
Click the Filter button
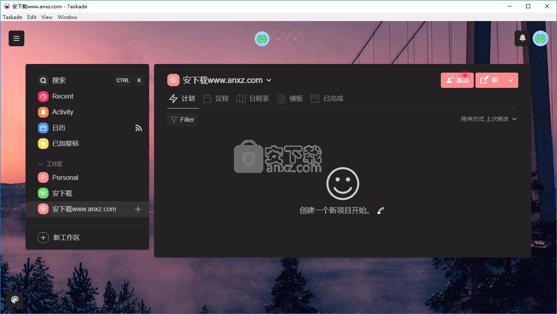point(183,120)
